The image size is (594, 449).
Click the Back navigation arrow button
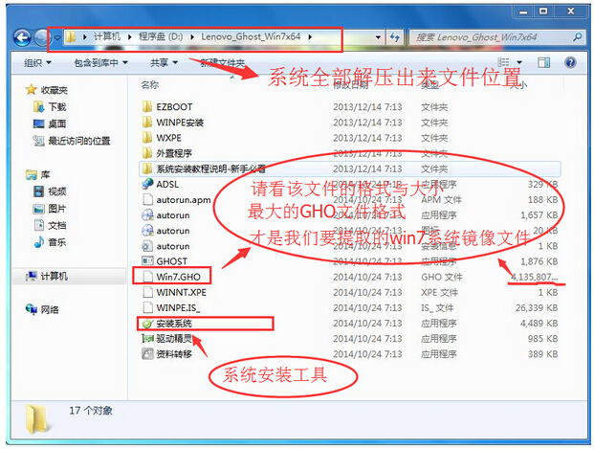tap(22, 37)
